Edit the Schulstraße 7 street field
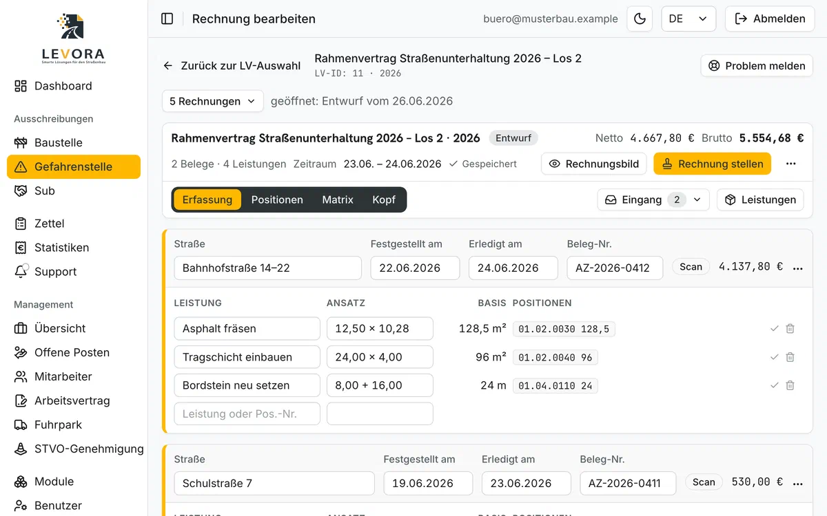827x516 pixels. coord(274,484)
